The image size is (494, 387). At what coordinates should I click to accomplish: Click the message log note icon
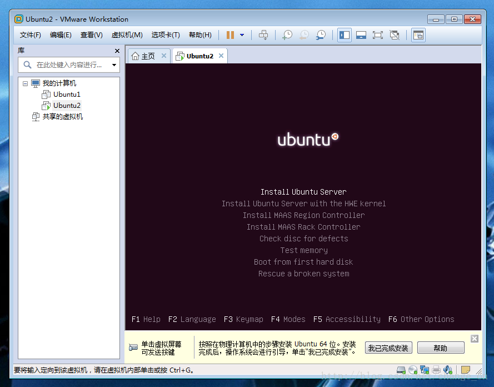click(466, 370)
